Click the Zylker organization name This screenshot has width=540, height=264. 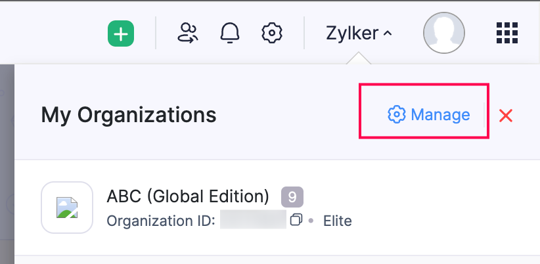pyautogui.click(x=351, y=33)
